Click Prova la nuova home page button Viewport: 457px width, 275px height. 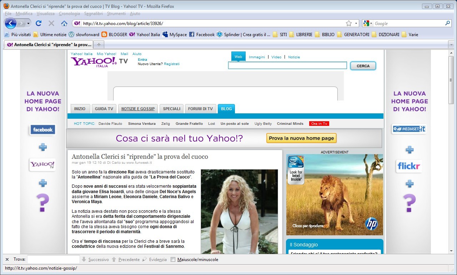(301, 138)
